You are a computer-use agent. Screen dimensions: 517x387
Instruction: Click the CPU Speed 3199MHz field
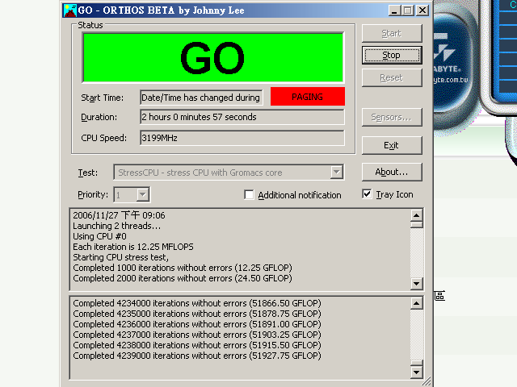(242, 138)
